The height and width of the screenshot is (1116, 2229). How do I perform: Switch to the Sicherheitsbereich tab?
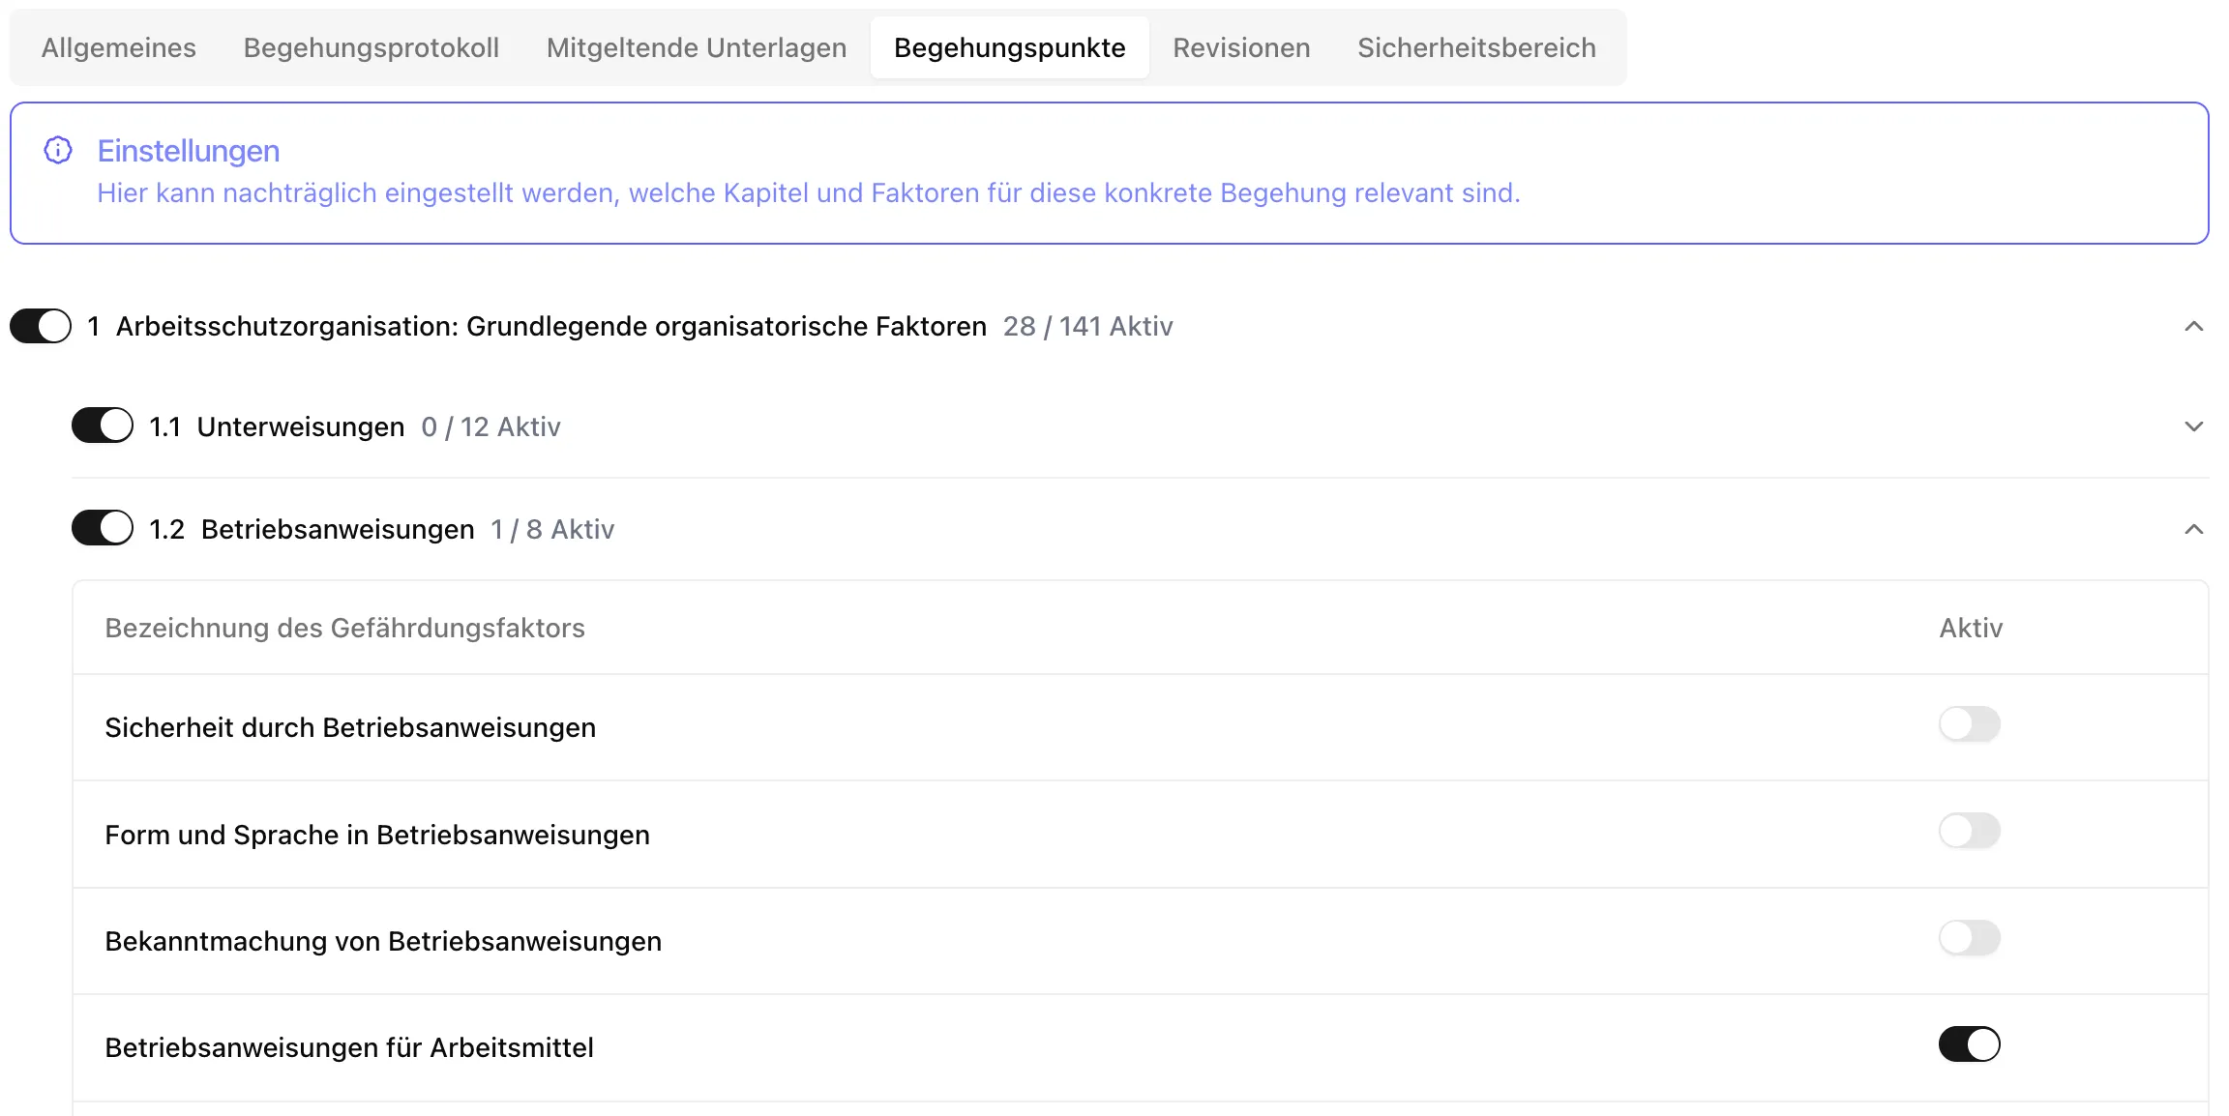1476,47
